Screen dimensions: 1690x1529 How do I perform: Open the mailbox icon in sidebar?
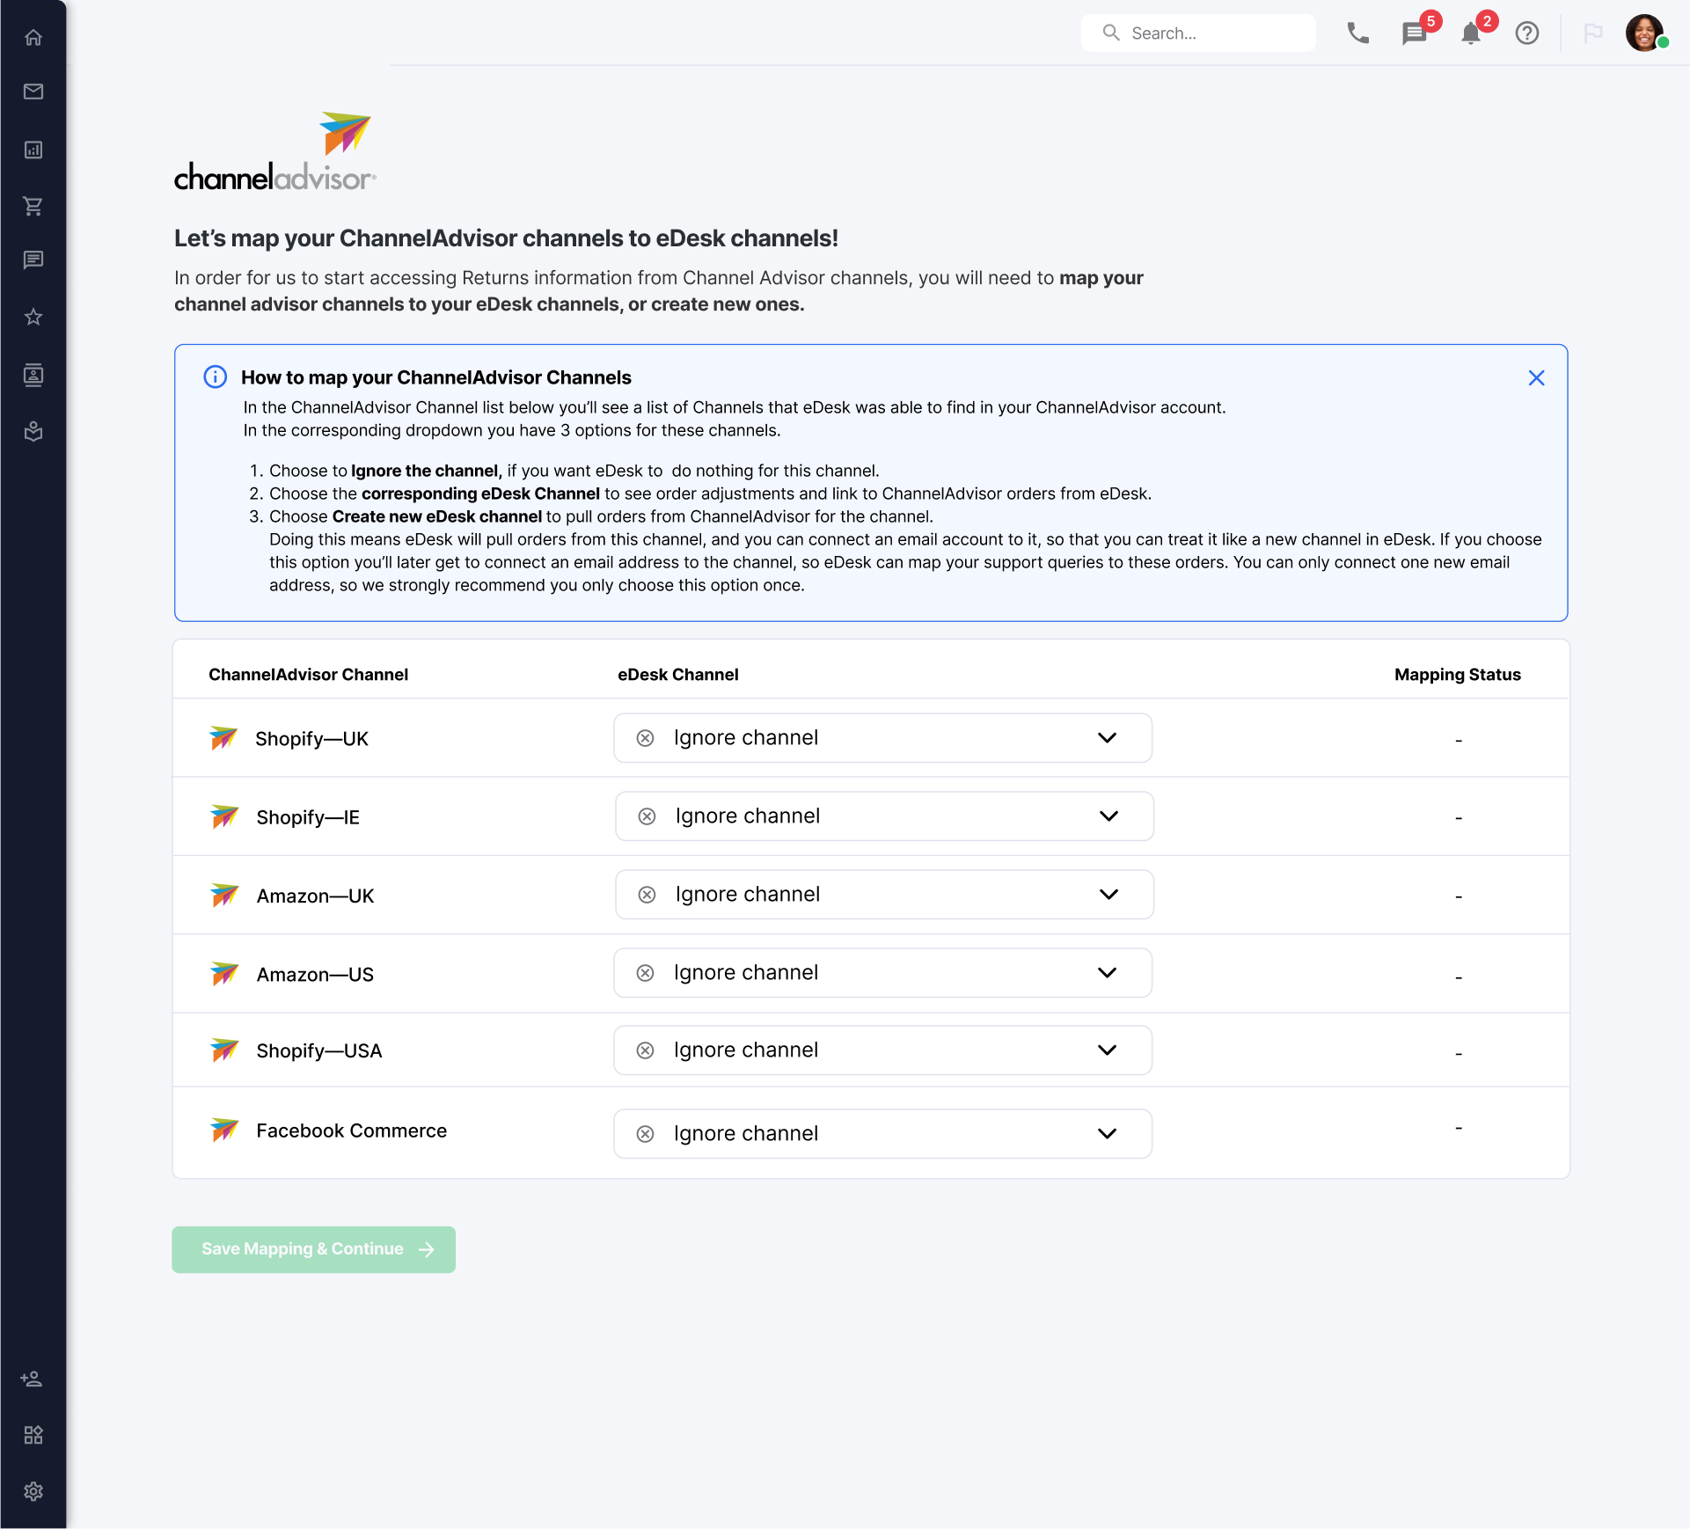point(33,91)
